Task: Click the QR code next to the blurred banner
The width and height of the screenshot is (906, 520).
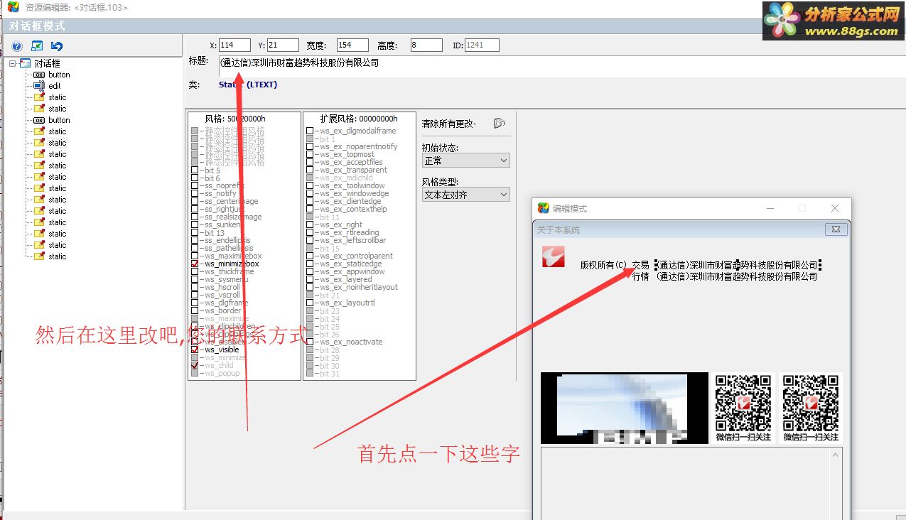Action: pyautogui.click(x=743, y=408)
